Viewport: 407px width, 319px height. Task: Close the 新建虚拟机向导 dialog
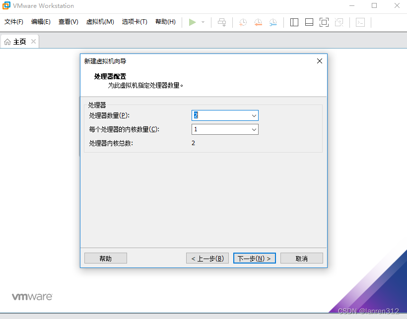point(320,61)
